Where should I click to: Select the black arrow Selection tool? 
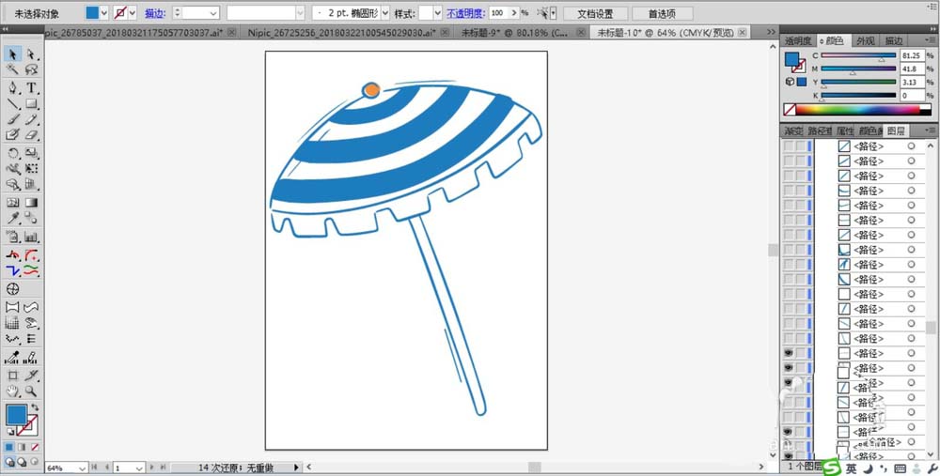[13, 54]
